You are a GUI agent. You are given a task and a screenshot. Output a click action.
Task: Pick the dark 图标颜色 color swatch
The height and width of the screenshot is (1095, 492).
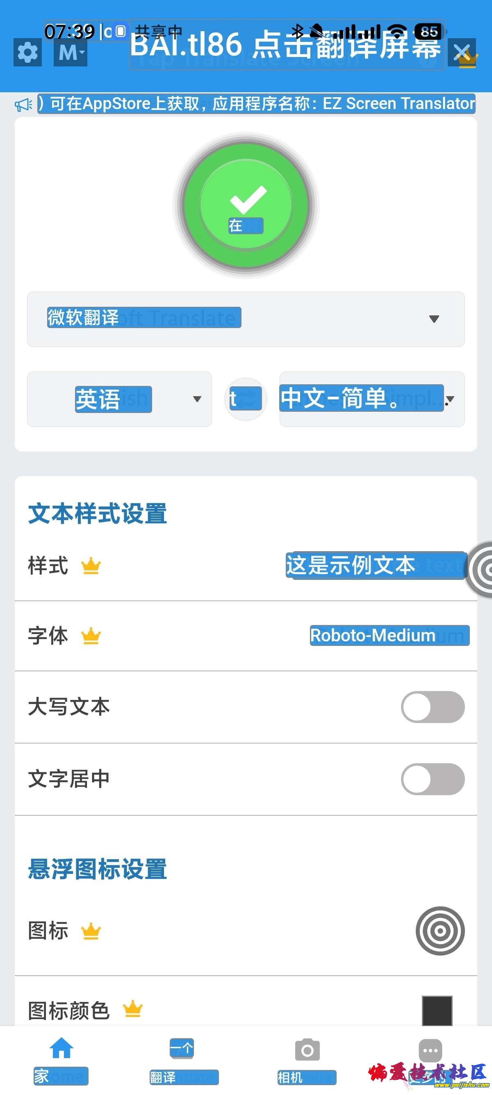437,1011
